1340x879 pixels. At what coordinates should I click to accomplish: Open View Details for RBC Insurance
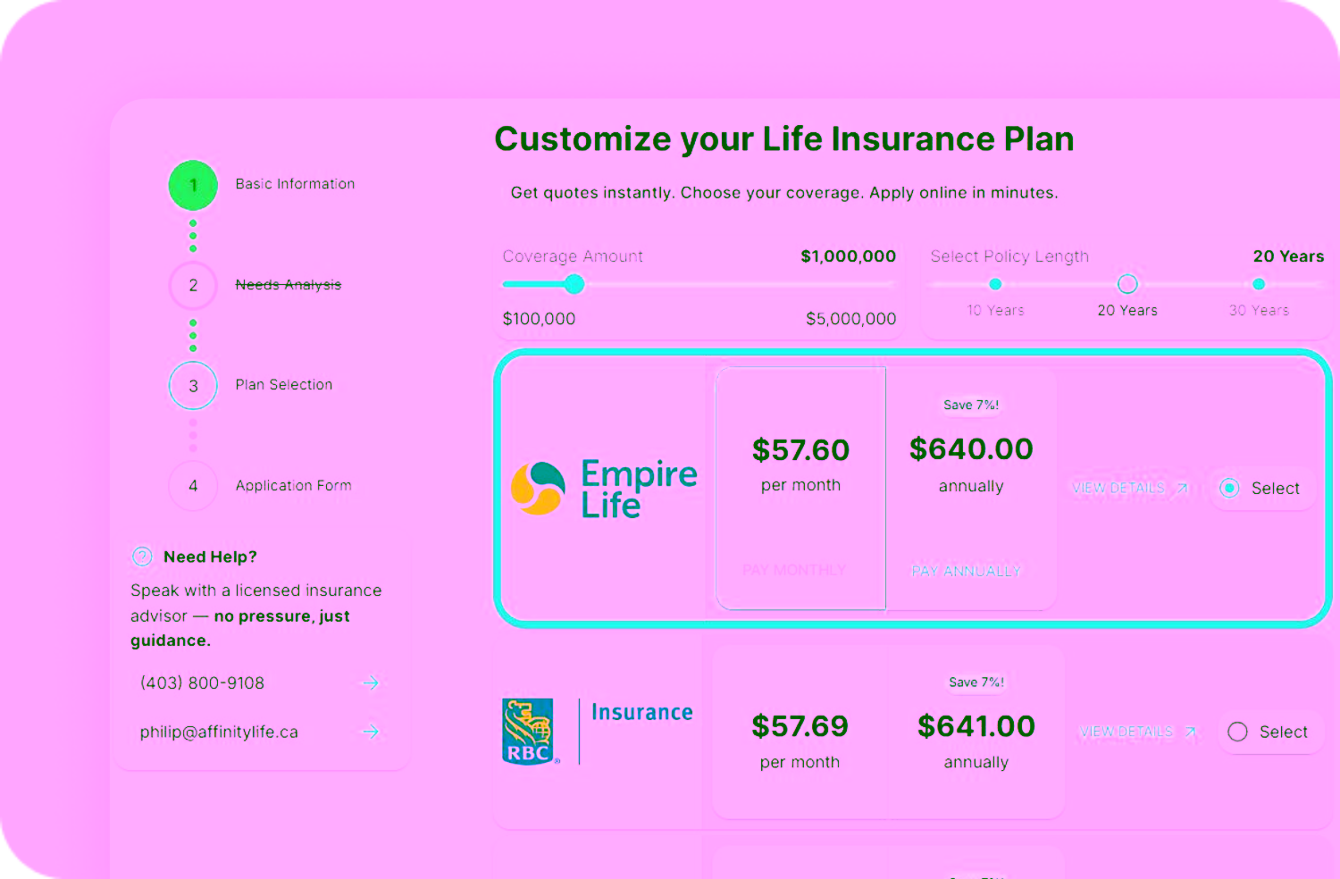pos(1137,732)
